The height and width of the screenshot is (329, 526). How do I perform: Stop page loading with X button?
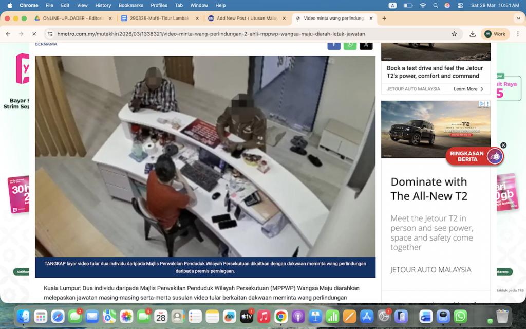tap(34, 34)
